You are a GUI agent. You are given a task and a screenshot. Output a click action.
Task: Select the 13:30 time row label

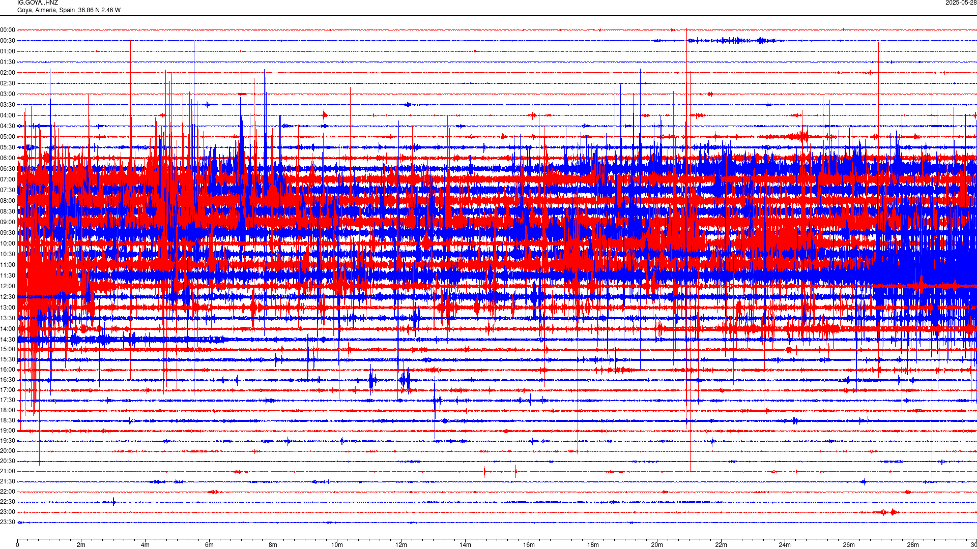[x=8, y=318]
